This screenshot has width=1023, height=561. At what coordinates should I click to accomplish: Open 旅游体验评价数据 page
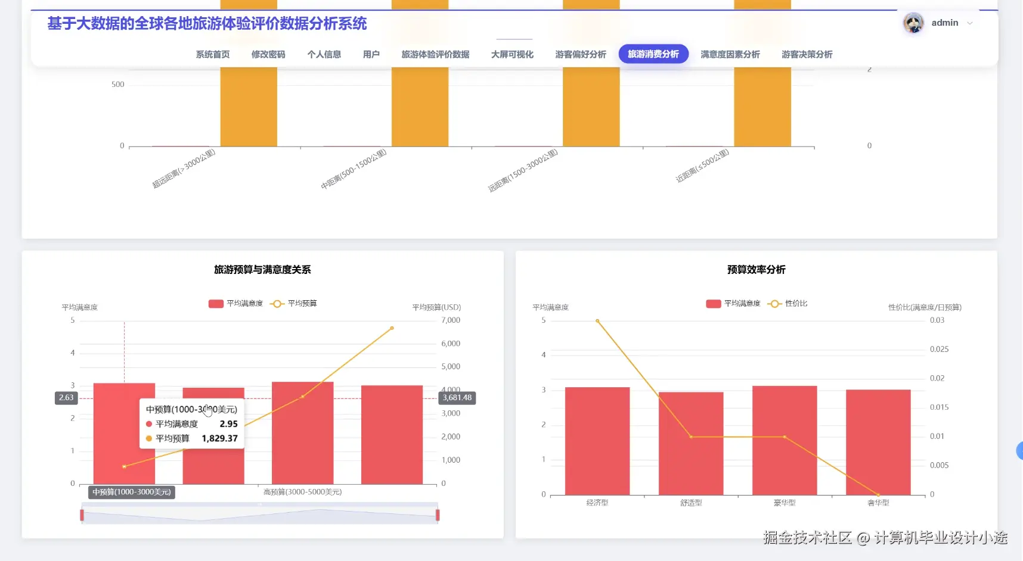435,54
